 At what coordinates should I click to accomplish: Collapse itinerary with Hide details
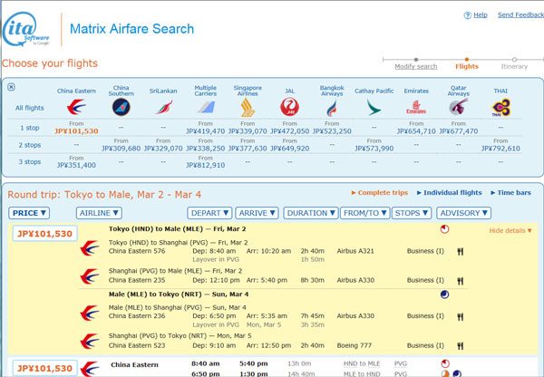[510, 230]
